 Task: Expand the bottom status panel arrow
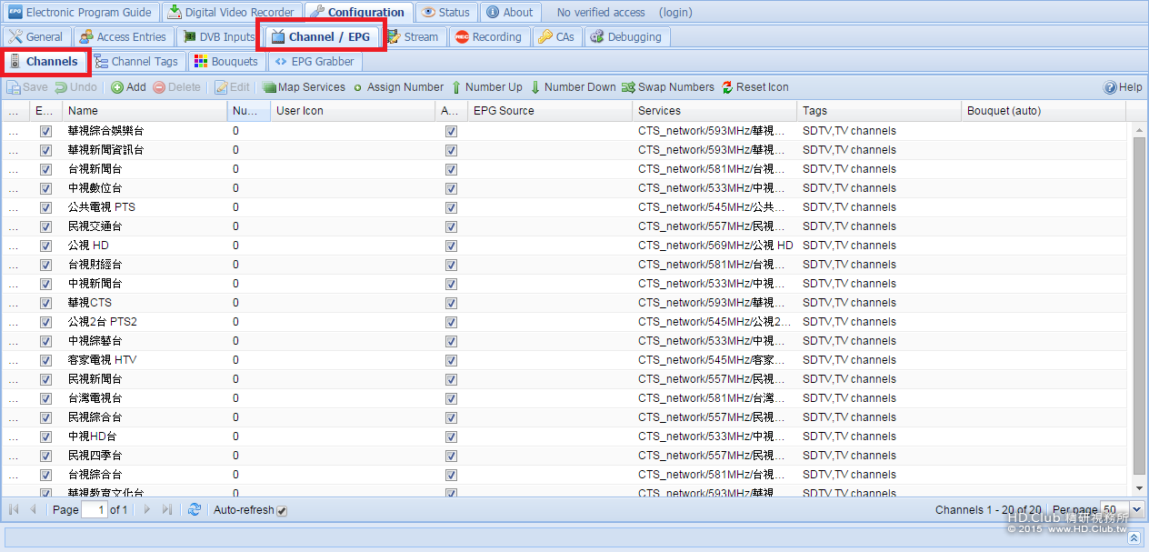click(1134, 538)
